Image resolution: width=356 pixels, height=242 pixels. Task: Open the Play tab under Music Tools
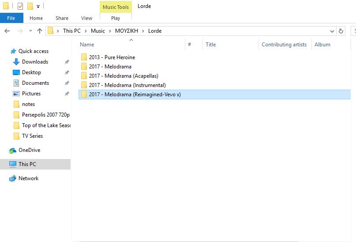(116, 18)
